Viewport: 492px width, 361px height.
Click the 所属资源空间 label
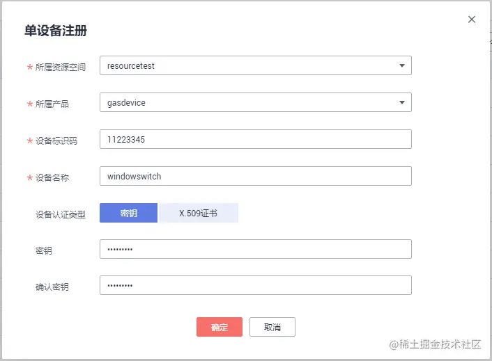coord(60,67)
